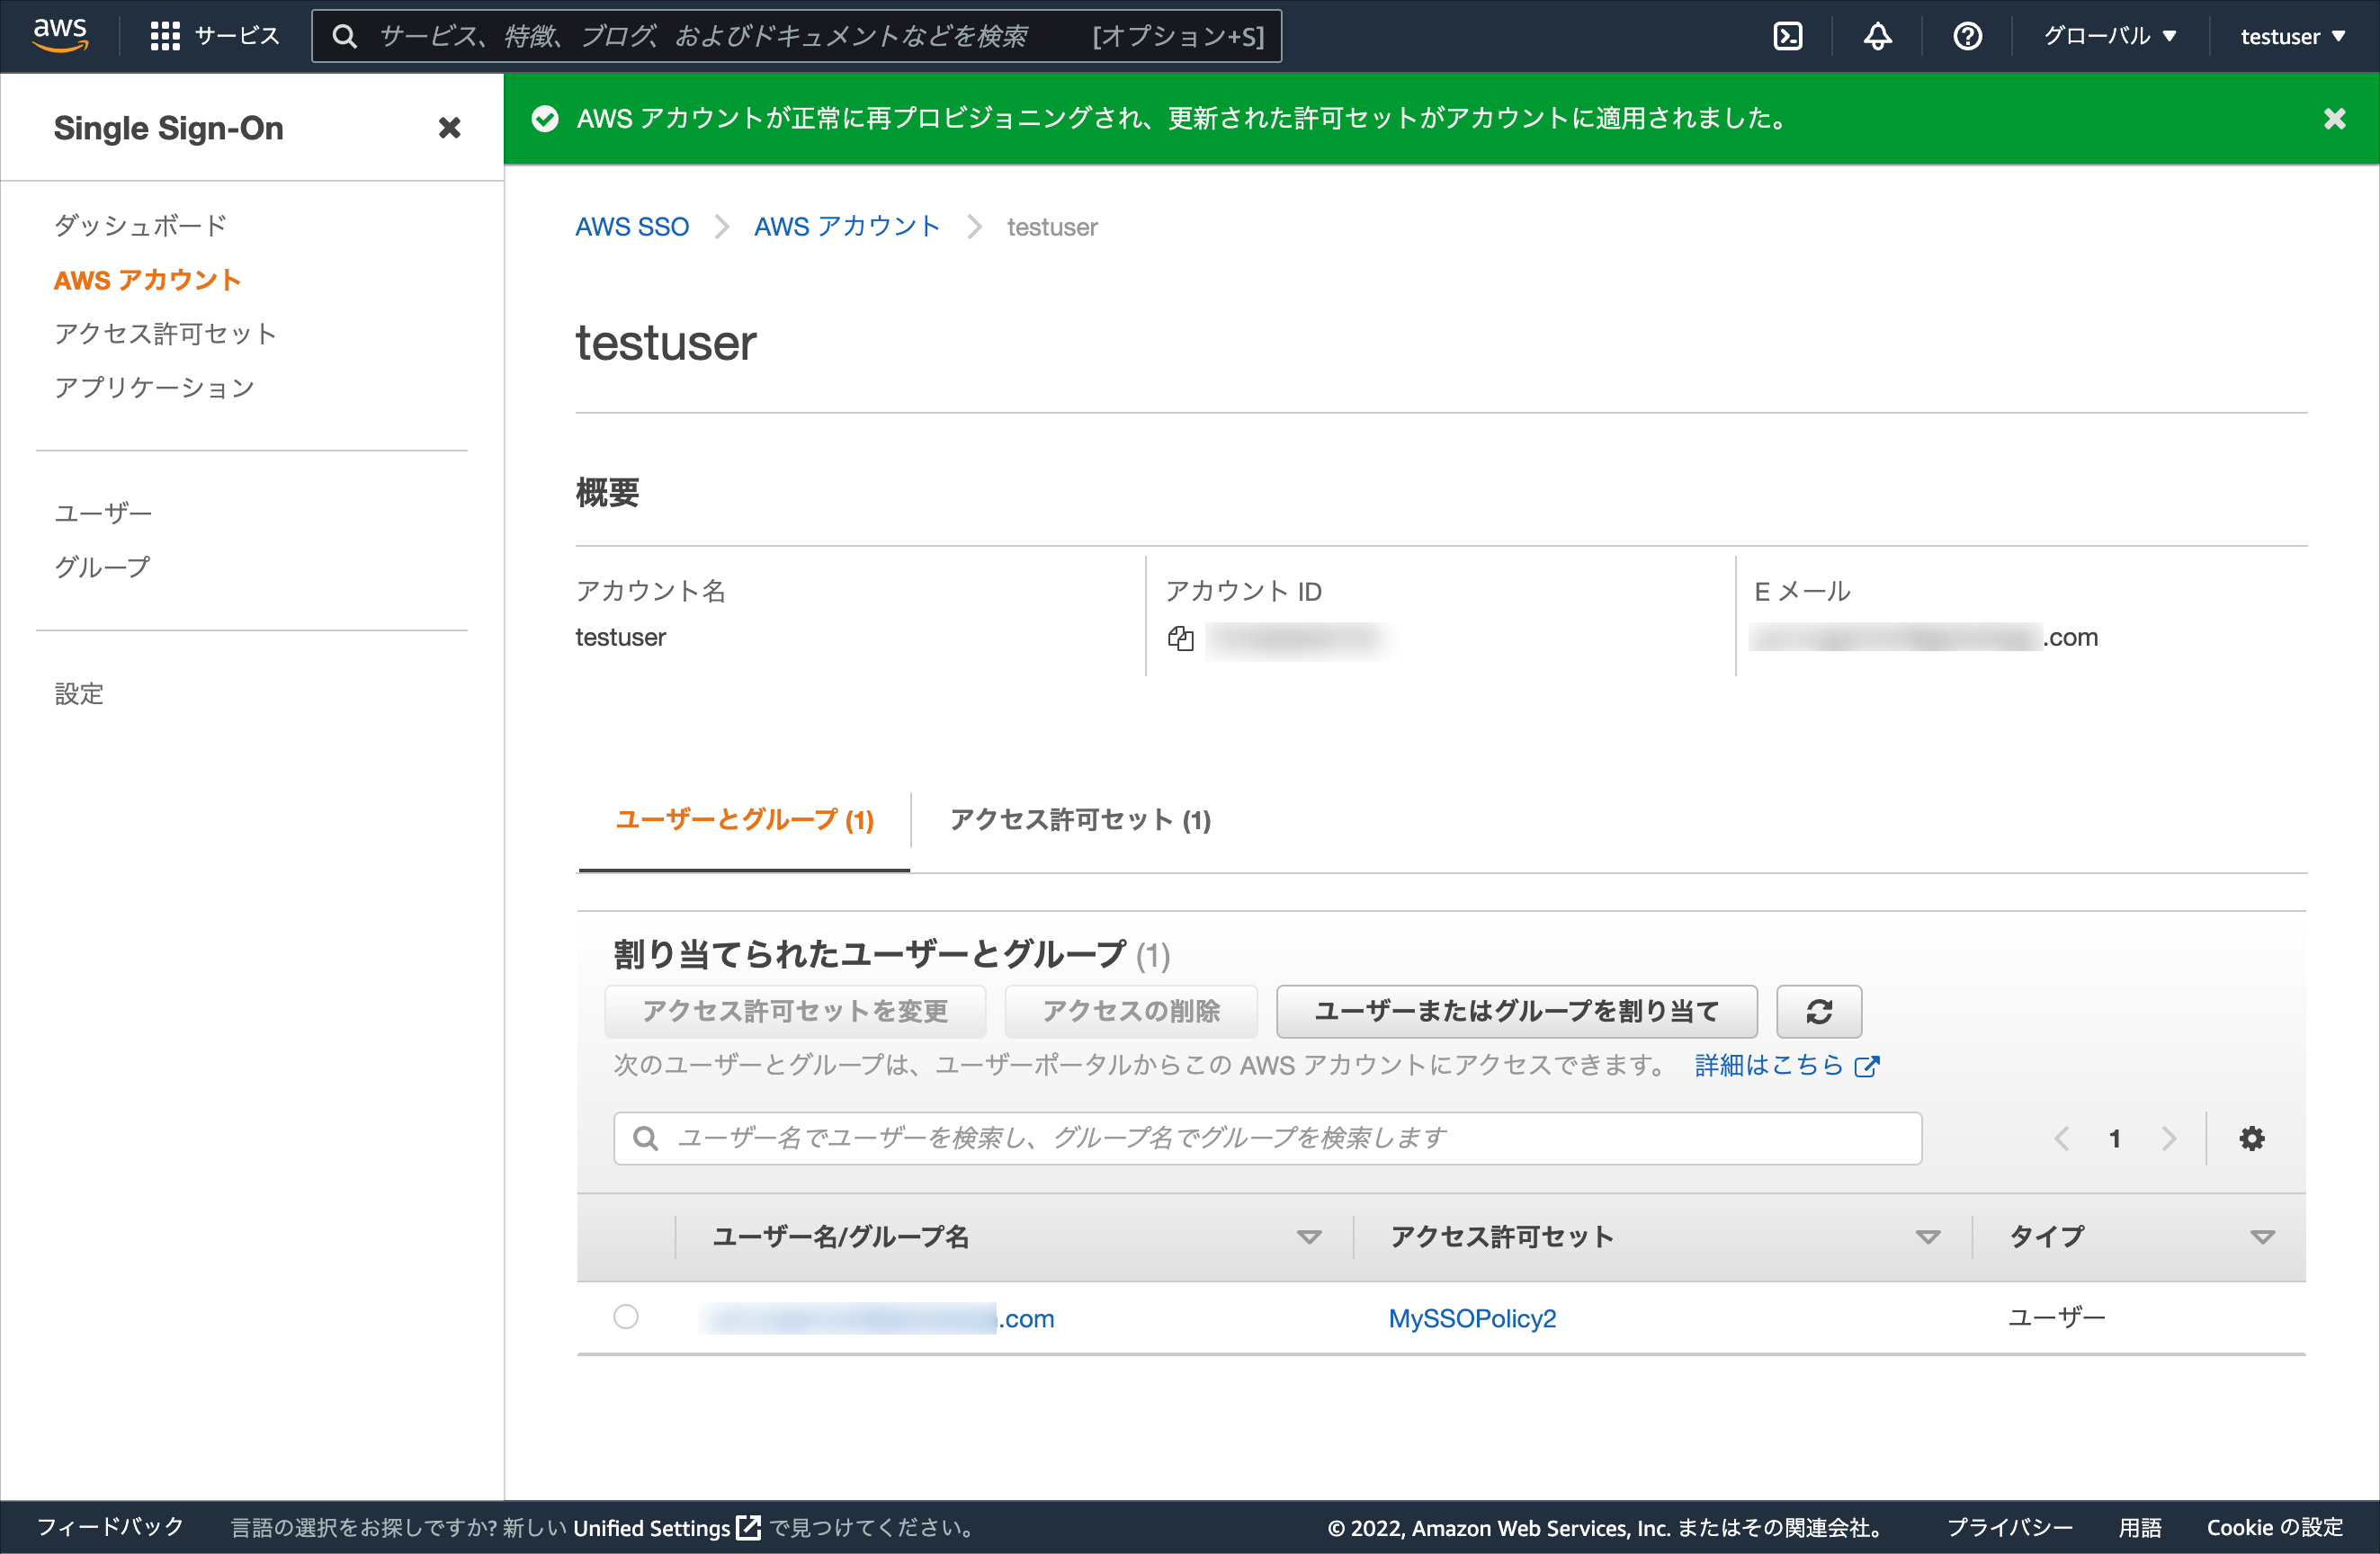The height and width of the screenshot is (1554, 2380).
Task: Open the MySSOPolicy2 permission set link
Action: 1472,1318
